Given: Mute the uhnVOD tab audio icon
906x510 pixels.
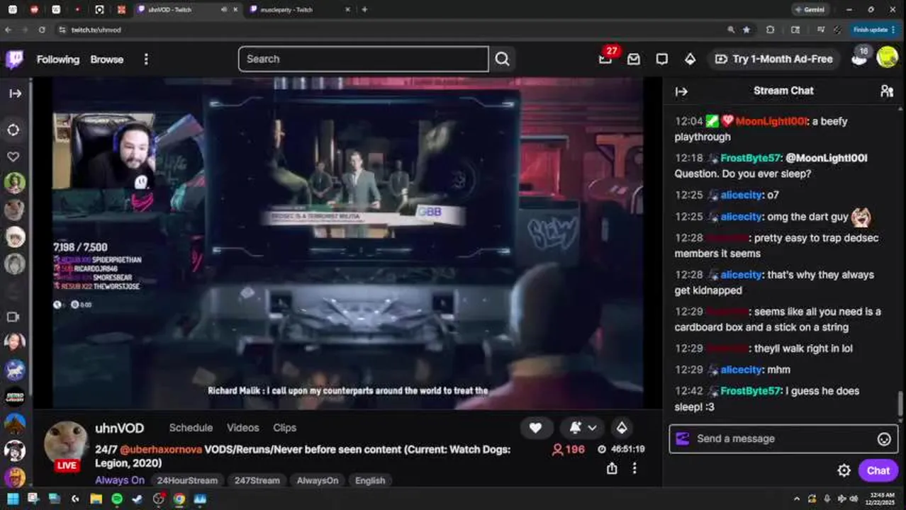Looking at the screenshot, I should [x=224, y=10].
